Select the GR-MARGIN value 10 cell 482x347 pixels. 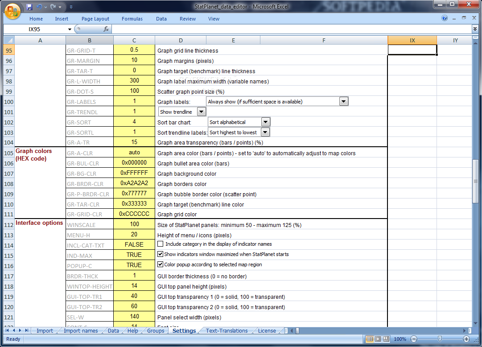[134, 60]
